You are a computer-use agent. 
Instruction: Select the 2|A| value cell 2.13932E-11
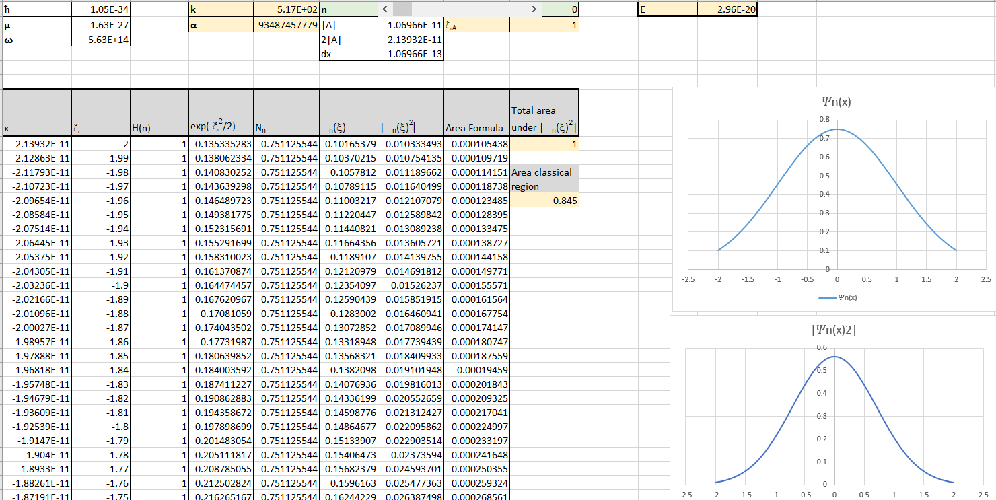pyautogui.click(x=411, y=39)
